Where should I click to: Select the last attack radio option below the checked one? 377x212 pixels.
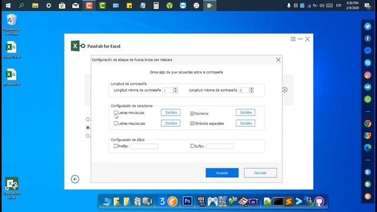click(x=88, y=136)
